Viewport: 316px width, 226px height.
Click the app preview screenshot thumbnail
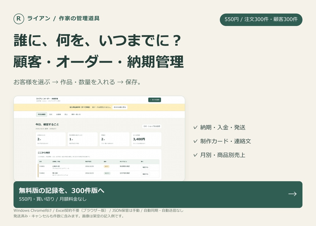[x=99, y=139]
